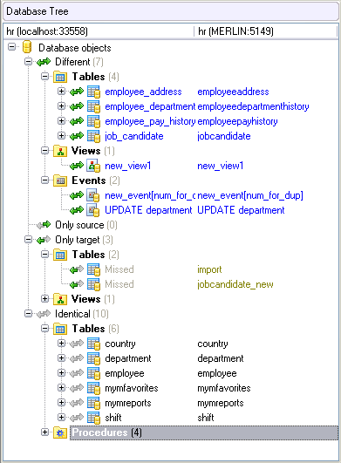This screenshot has height=463, width=341.
Task: Collapse Views (1) under Different
Action: (44, 151)
